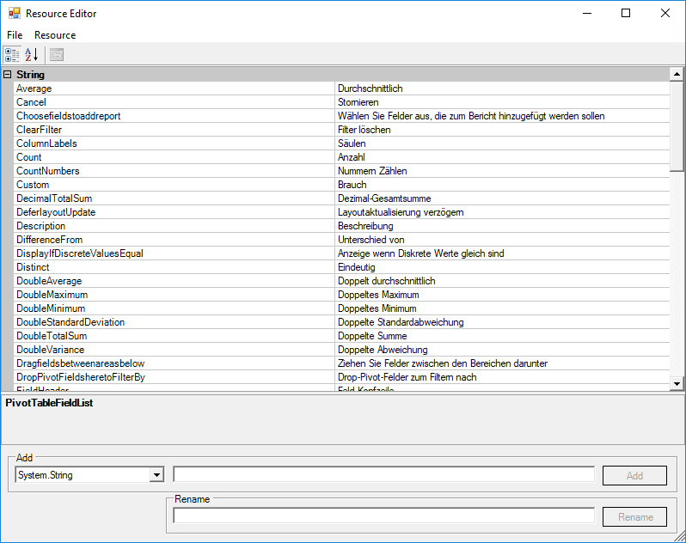The image size is (686, 543).
Task: Open the System.String type dropdown
Action: coord(156,475)
